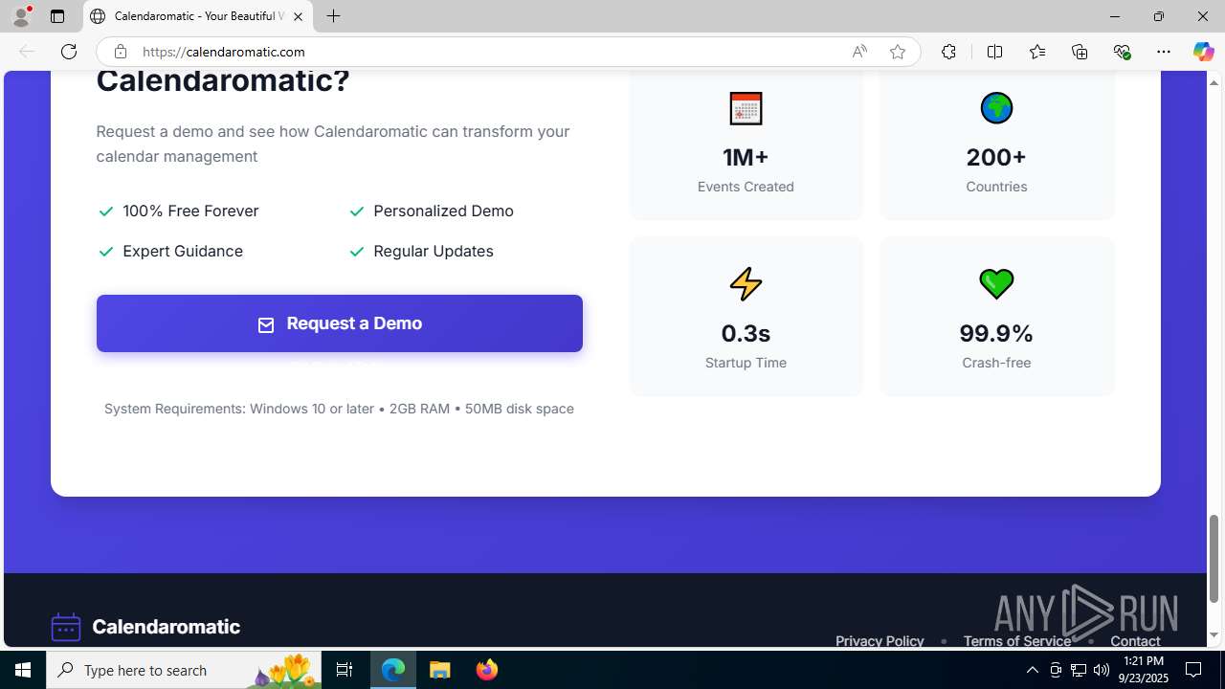Open a new tab with plus button
This screenshot has height=689, width=1225.
click(x=333, y=16)
